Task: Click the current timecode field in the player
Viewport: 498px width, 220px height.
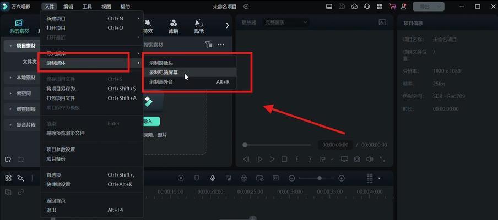Action: pyautogui.click(x=335, y=145)
